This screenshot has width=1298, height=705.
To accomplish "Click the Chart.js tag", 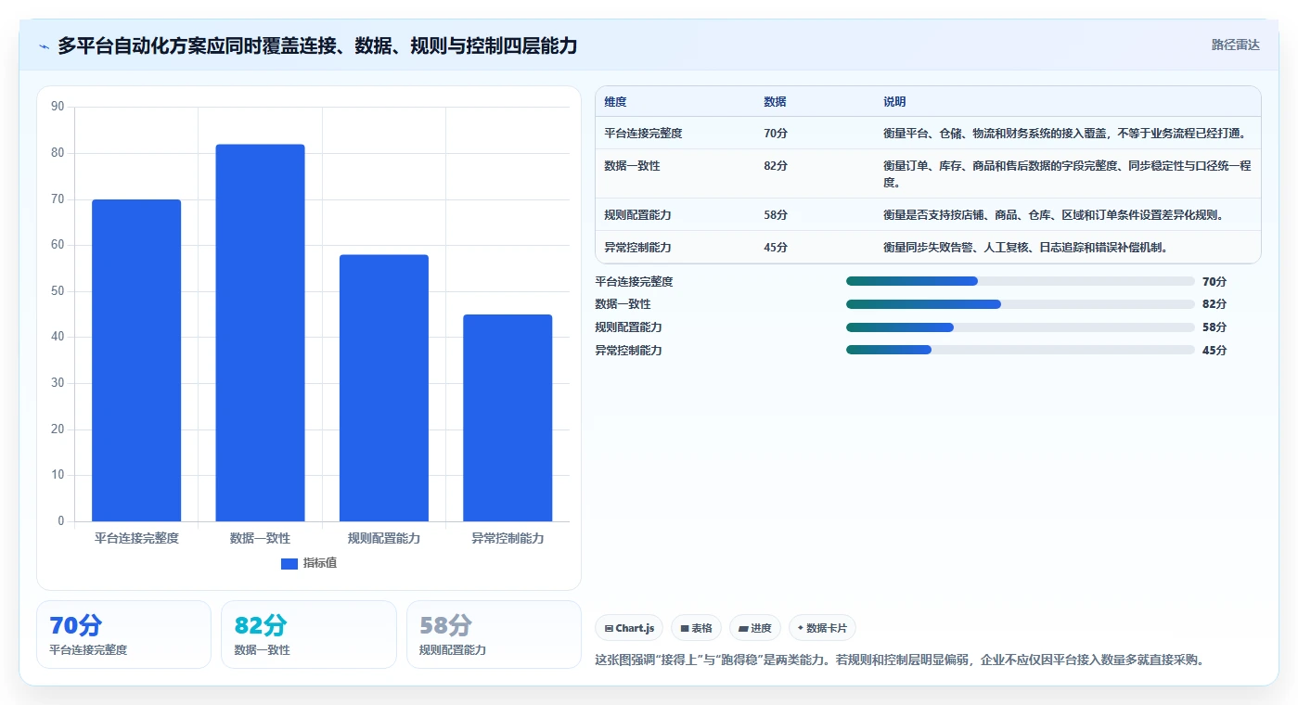I will coord(629,628).
